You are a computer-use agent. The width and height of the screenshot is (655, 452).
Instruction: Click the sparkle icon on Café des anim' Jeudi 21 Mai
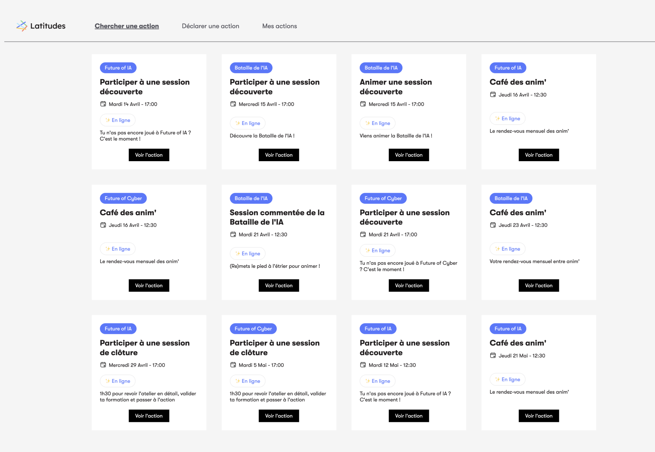point(497,379)
